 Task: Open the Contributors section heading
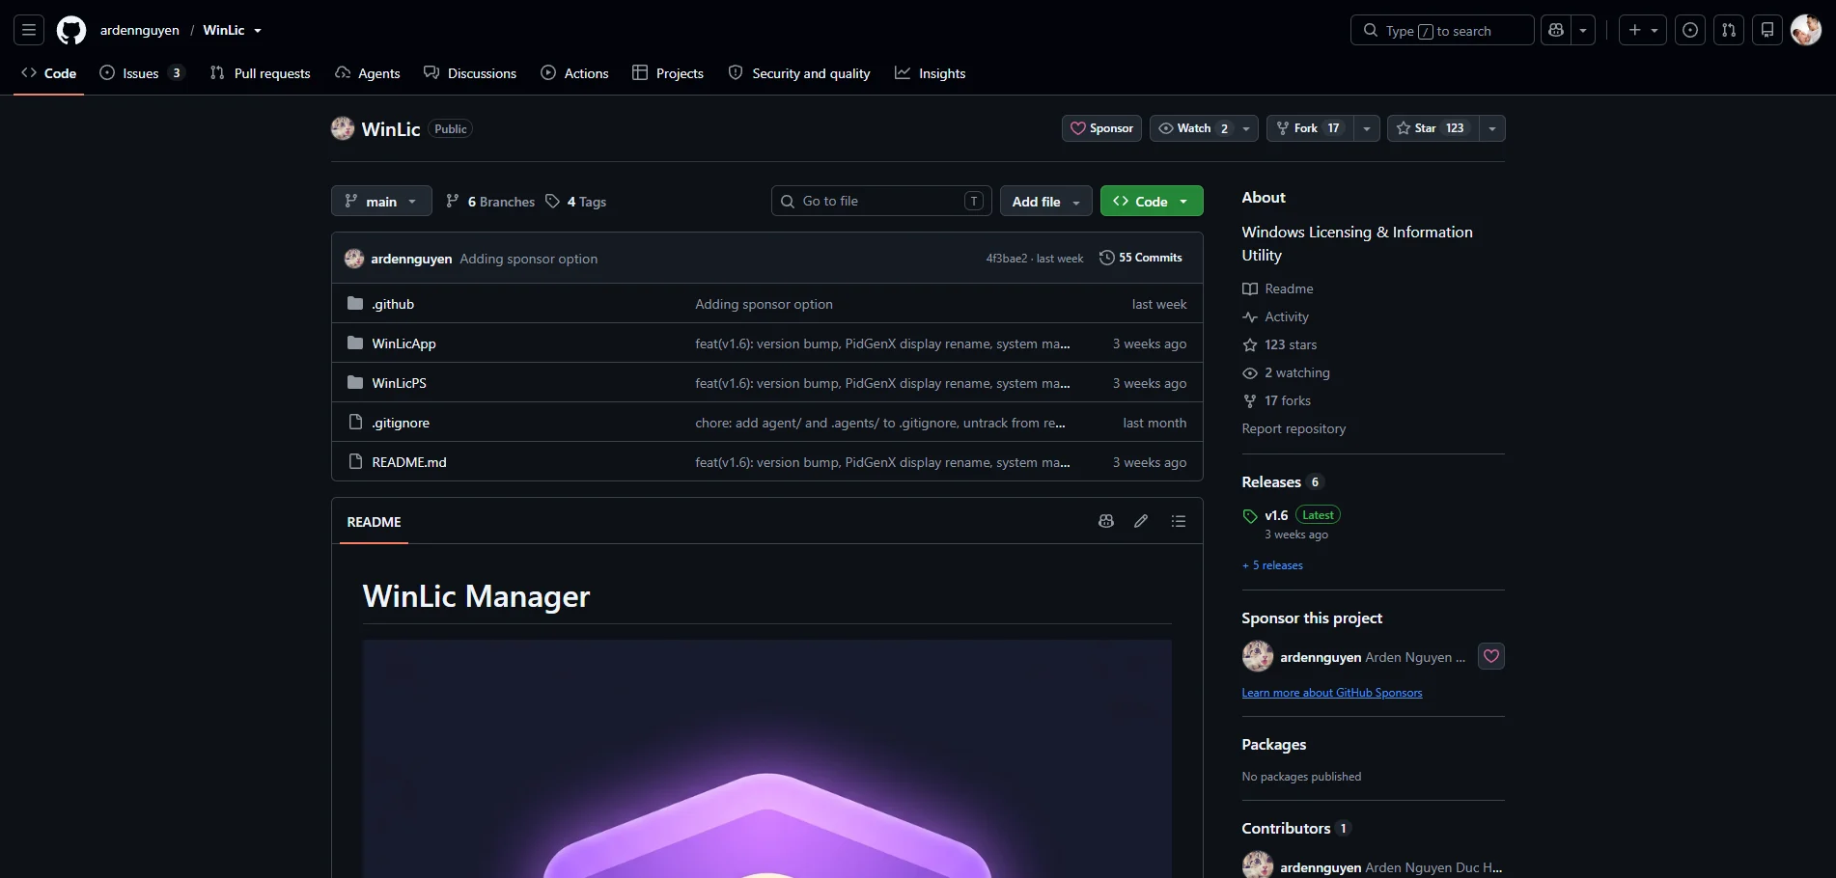[x=1286, y=829]
